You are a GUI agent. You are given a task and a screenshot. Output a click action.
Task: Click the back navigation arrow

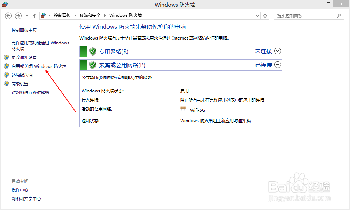[x=8, y=15]
